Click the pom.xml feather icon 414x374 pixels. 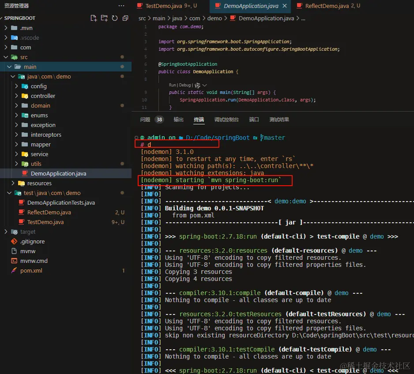click(14, 271)
